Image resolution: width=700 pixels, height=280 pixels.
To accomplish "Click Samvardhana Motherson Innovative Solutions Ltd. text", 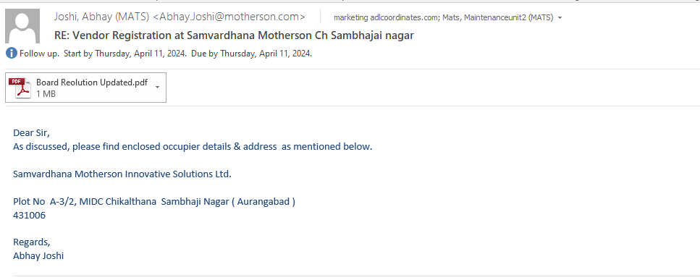I will pos(122,174).
